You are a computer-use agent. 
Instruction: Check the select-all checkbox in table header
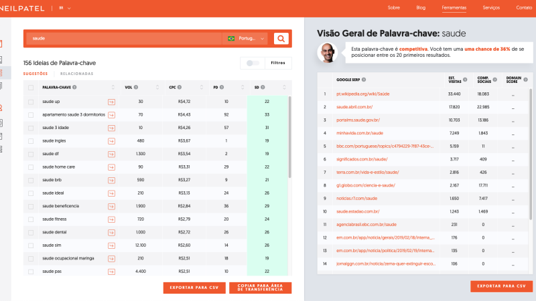coord(31,88)
